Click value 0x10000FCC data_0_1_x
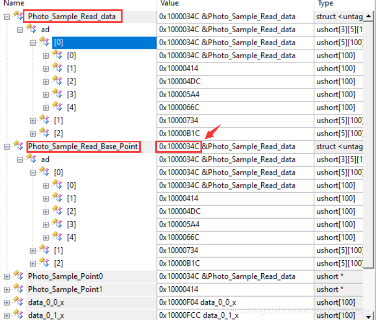The width and height of the screenshot is (376, 320). coord(199,315)
